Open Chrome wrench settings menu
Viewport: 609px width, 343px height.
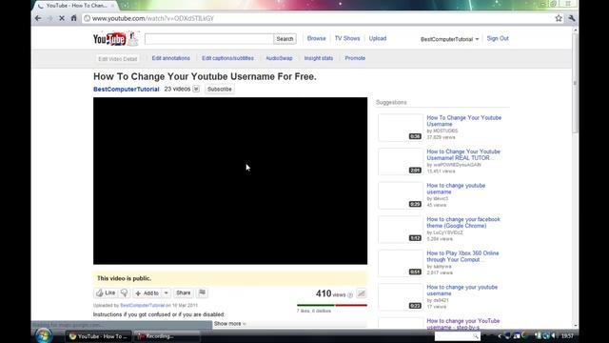tap(572, 18)
